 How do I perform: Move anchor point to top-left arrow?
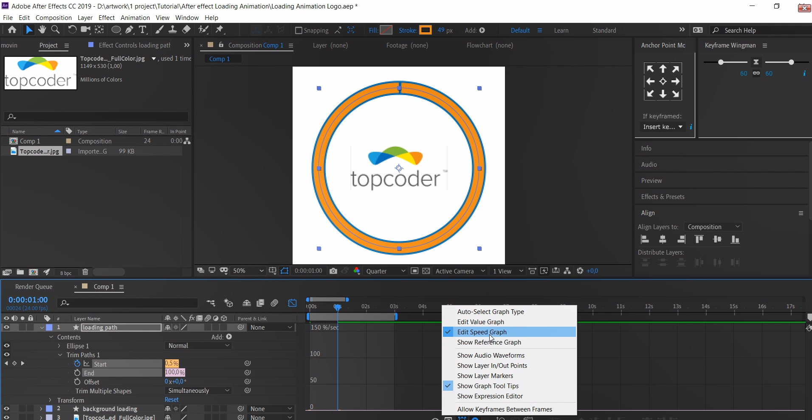650,69
